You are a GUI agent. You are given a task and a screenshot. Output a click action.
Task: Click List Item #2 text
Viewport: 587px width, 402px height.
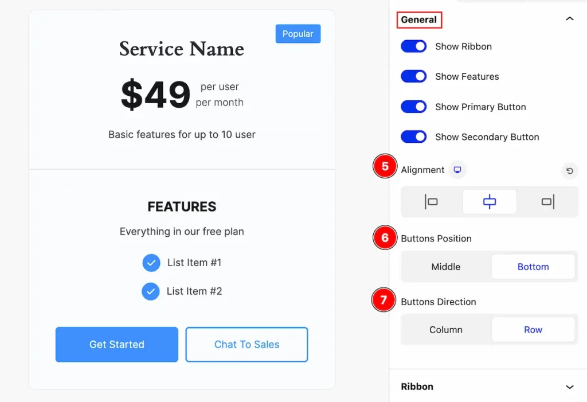[194, 291]
